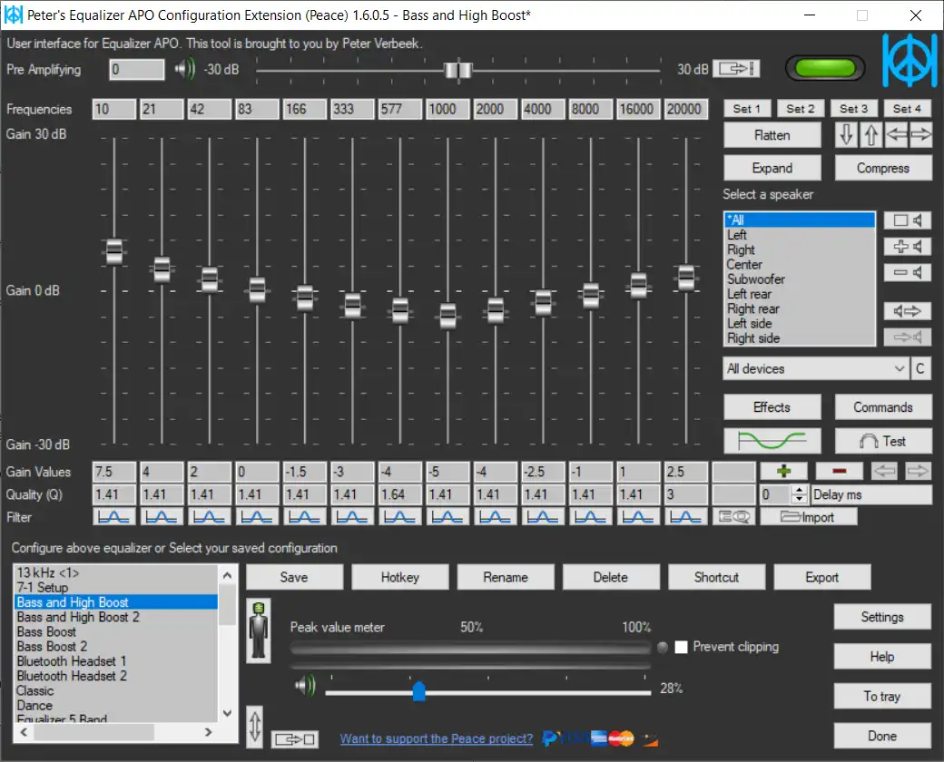This screenshot has height=762, width=944.
Task: Click the shift frequencies left arrow
Action: (x=896, y=135)
